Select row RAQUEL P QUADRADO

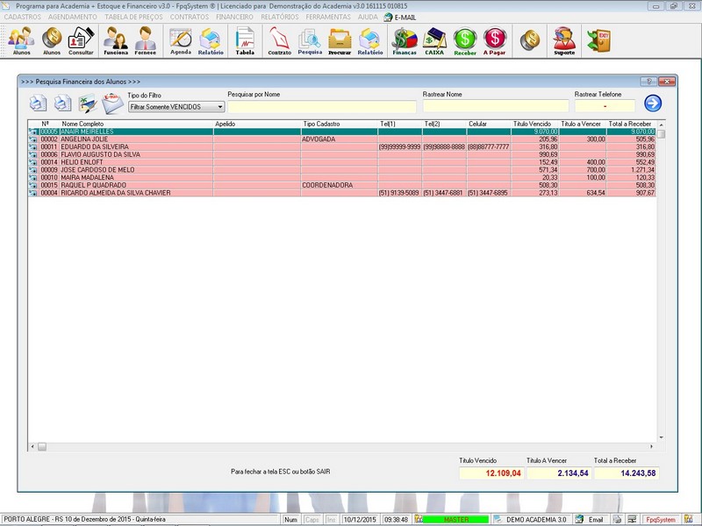[x=342, y=185]
